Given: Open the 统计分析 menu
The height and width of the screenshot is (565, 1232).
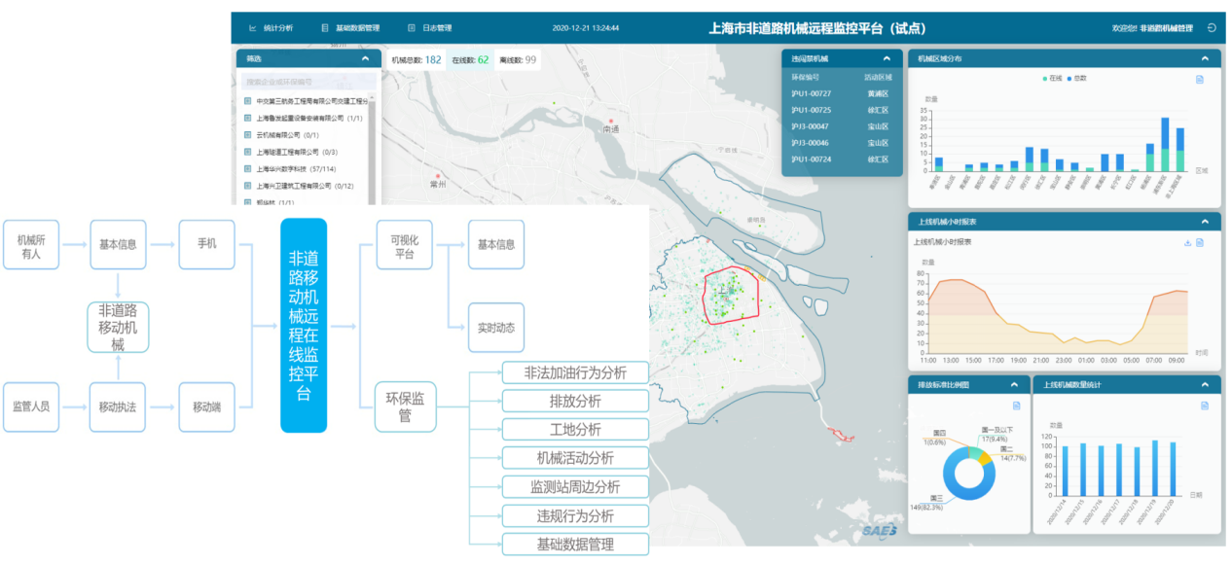Looking at the screenshot, I should 272,28.
